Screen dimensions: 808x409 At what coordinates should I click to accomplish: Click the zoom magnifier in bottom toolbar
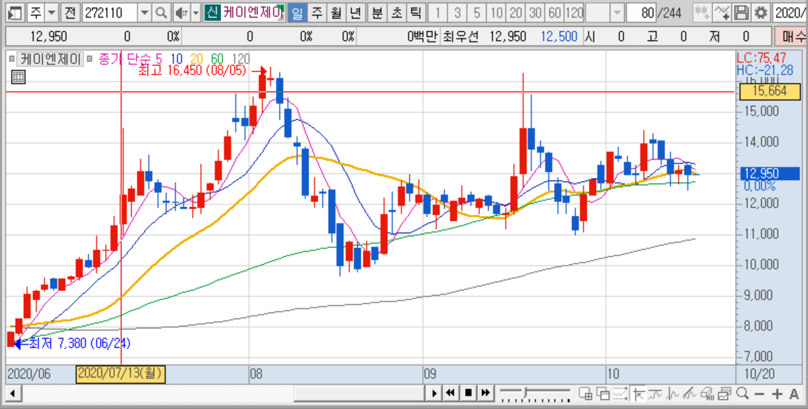pos(742,394)
